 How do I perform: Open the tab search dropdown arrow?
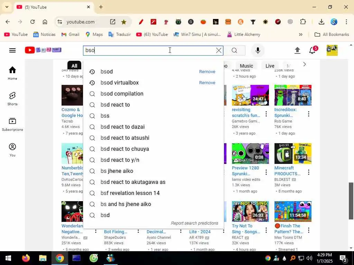7,7
